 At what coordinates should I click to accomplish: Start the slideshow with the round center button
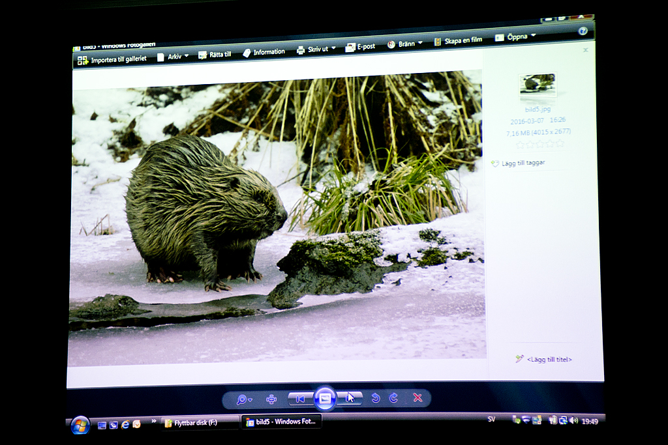pos(325,399)
